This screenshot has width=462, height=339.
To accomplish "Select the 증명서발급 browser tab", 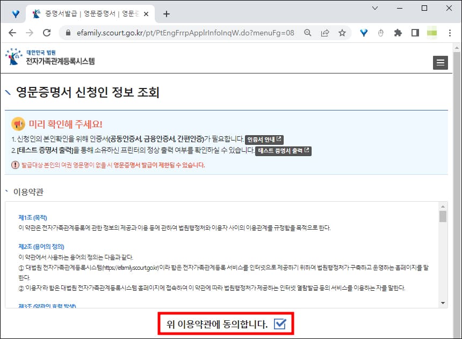I will coord(86,14).
